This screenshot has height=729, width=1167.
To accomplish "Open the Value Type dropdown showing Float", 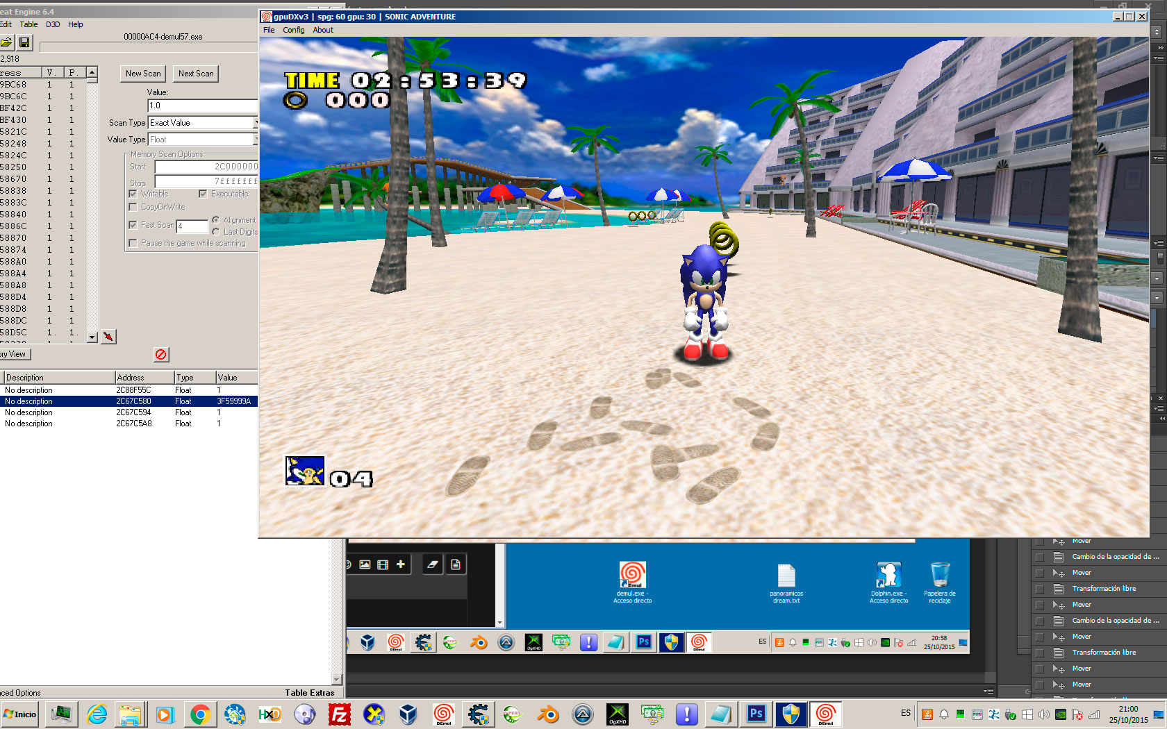I will click(203, 140).
